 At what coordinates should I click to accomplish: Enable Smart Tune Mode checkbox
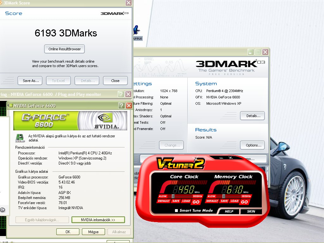pyautogui.click(x=176, y=210)
